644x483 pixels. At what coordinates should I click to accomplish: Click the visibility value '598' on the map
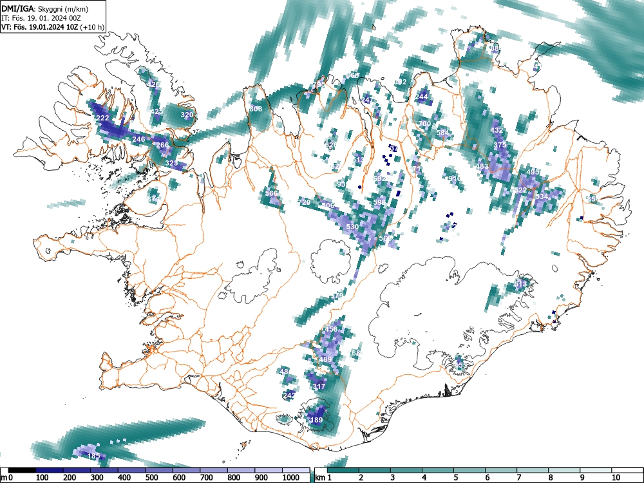coord(379,202)
